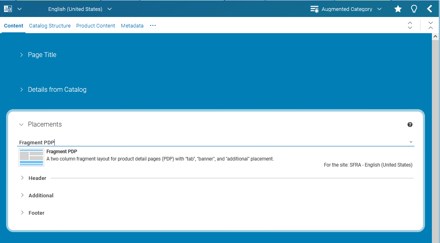Viewport: 440px width, 243px height.
Task: Expand all sections with outward arrows
Action: point(410,25)
